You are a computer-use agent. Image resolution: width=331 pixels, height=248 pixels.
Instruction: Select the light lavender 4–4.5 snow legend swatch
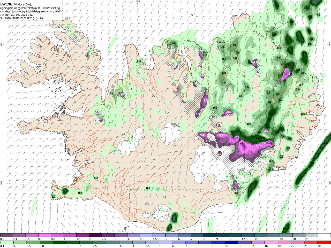[146, 235]
